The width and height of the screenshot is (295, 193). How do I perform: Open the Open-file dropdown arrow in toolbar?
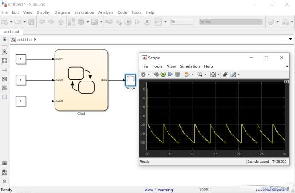[x=25, y=22]
